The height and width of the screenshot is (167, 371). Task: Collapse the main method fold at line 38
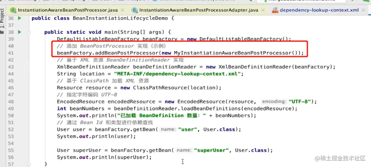coord(29,32)
